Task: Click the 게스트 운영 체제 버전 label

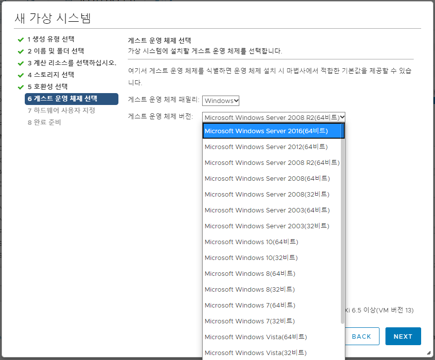Action: tap(161, 116)
